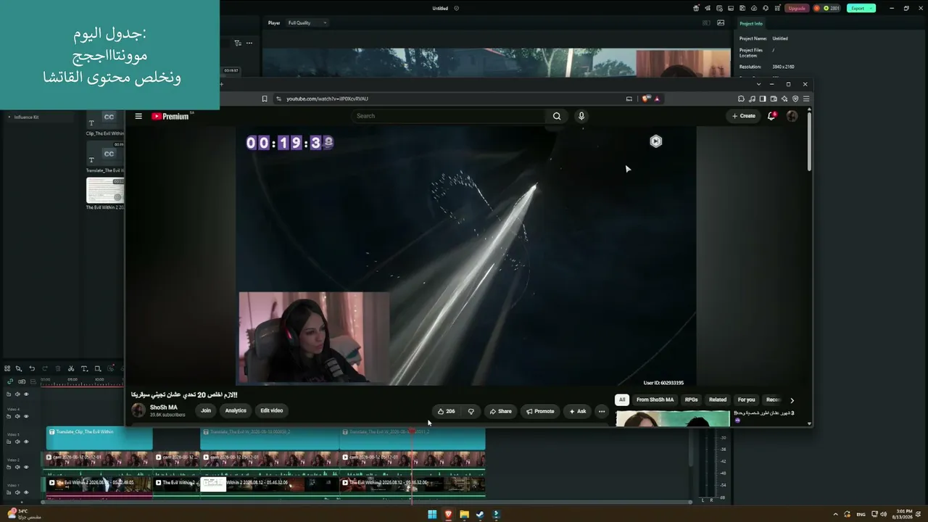
Task: Open the gift icon in Filmora title bar
Action: [x=696, y=8]
